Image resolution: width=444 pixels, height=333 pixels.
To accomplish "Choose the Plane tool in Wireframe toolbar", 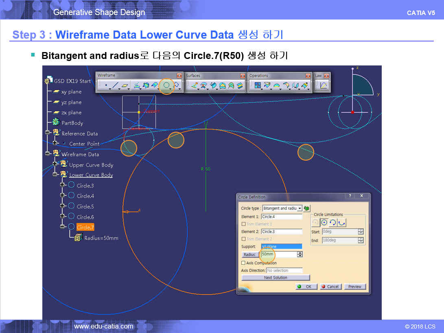I will [x=125, y=85].
